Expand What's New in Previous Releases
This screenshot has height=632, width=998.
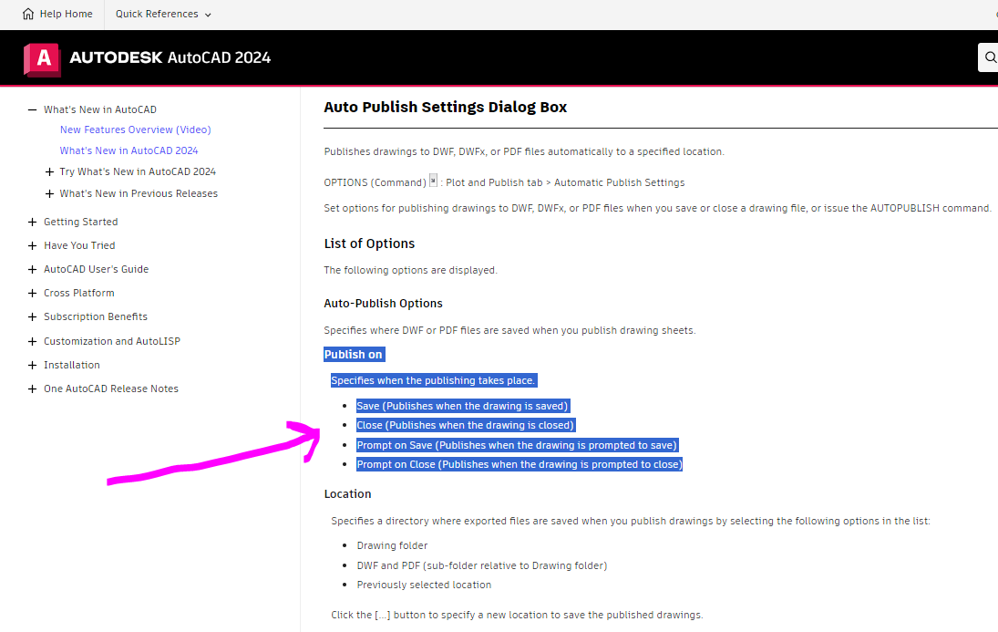[x=50, y=192]
